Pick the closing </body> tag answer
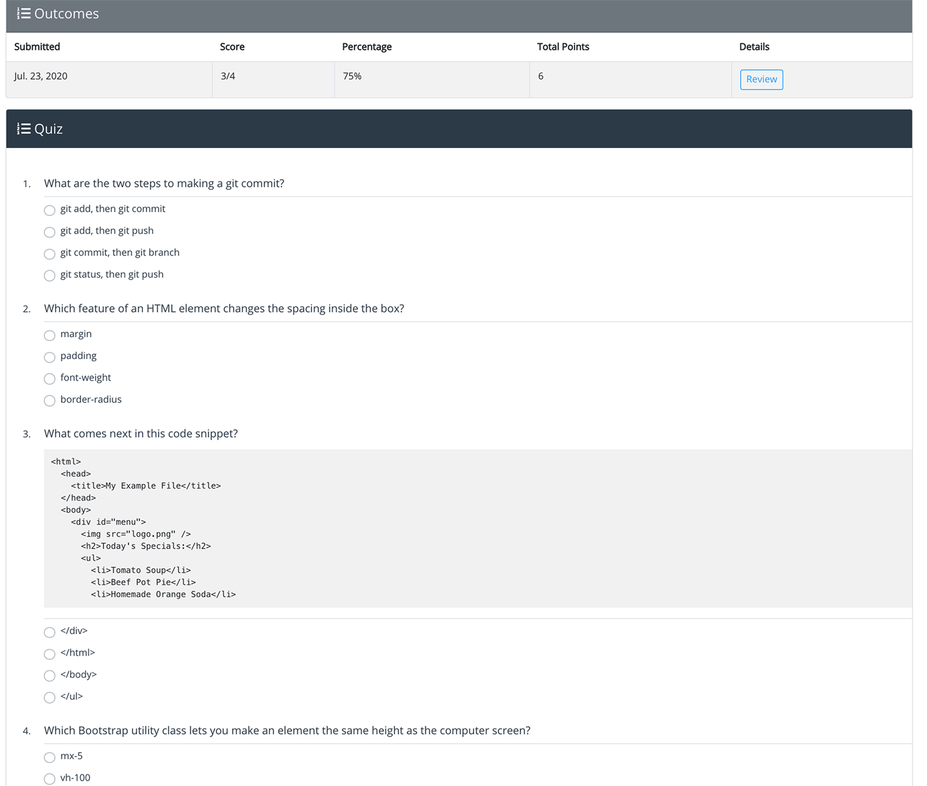The height and width of the screenshot is (786, 927). click(50, 676)
